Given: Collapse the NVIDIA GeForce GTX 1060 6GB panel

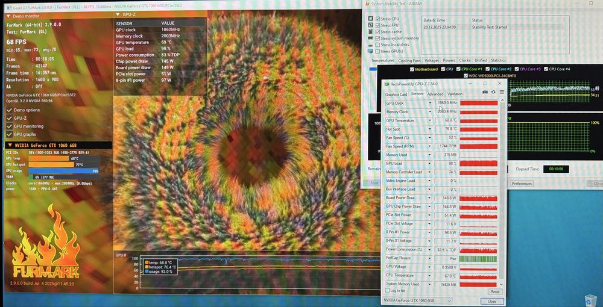Looking at the screenshot, I should pyautogui.click(x=9, y=146).
